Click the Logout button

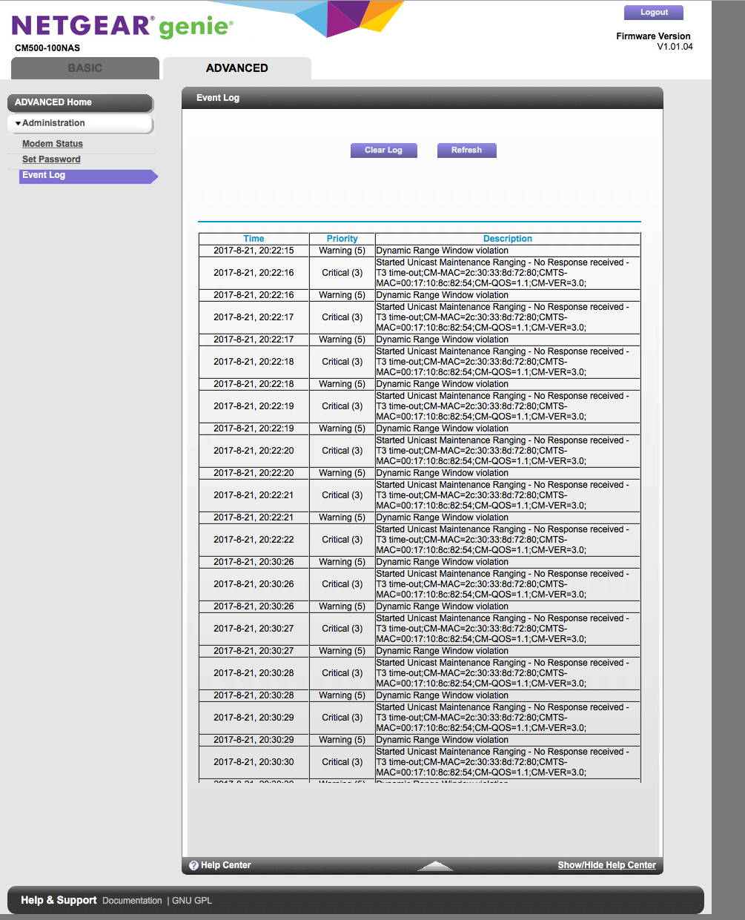click(653, 12)
